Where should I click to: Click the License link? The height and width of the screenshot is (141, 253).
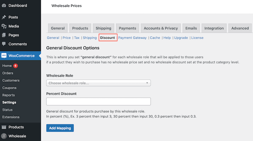pyautogui.click(x=197, y=38)
